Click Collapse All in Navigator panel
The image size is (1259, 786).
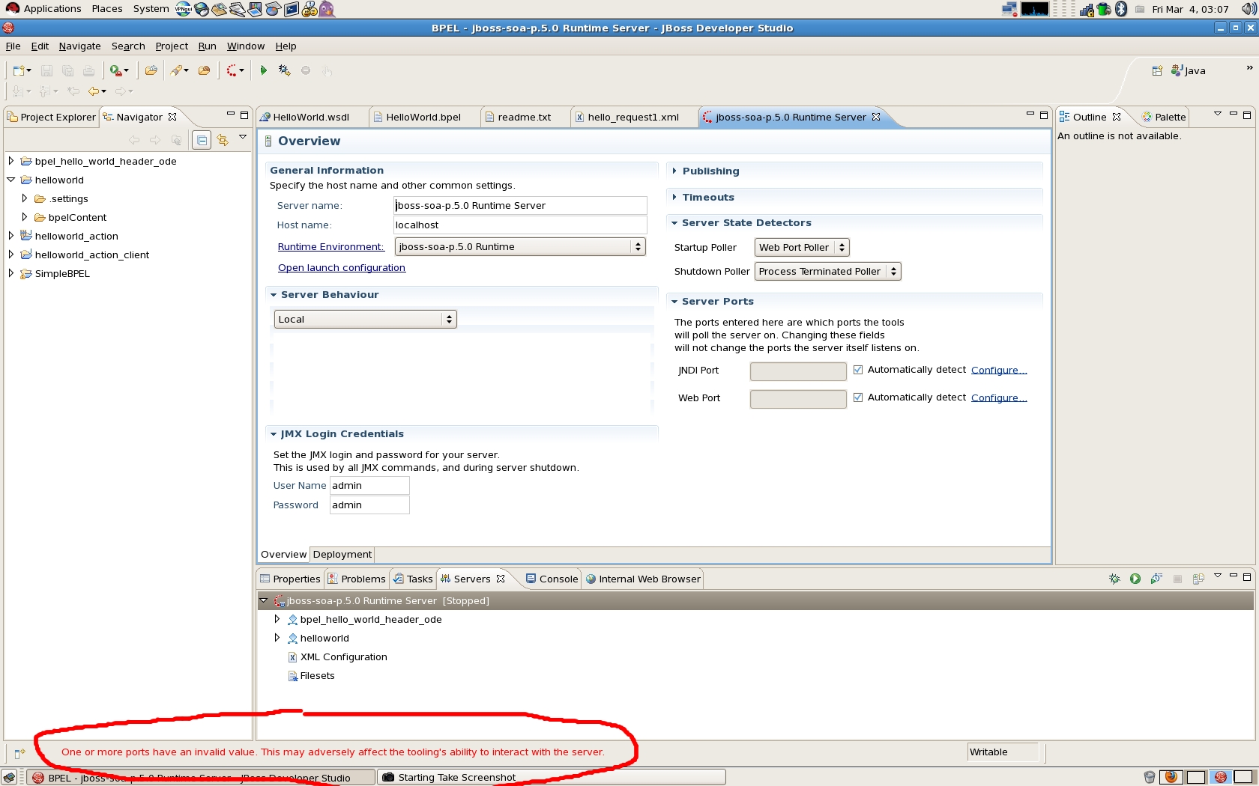pyautogui.click(x=202, y=140)
